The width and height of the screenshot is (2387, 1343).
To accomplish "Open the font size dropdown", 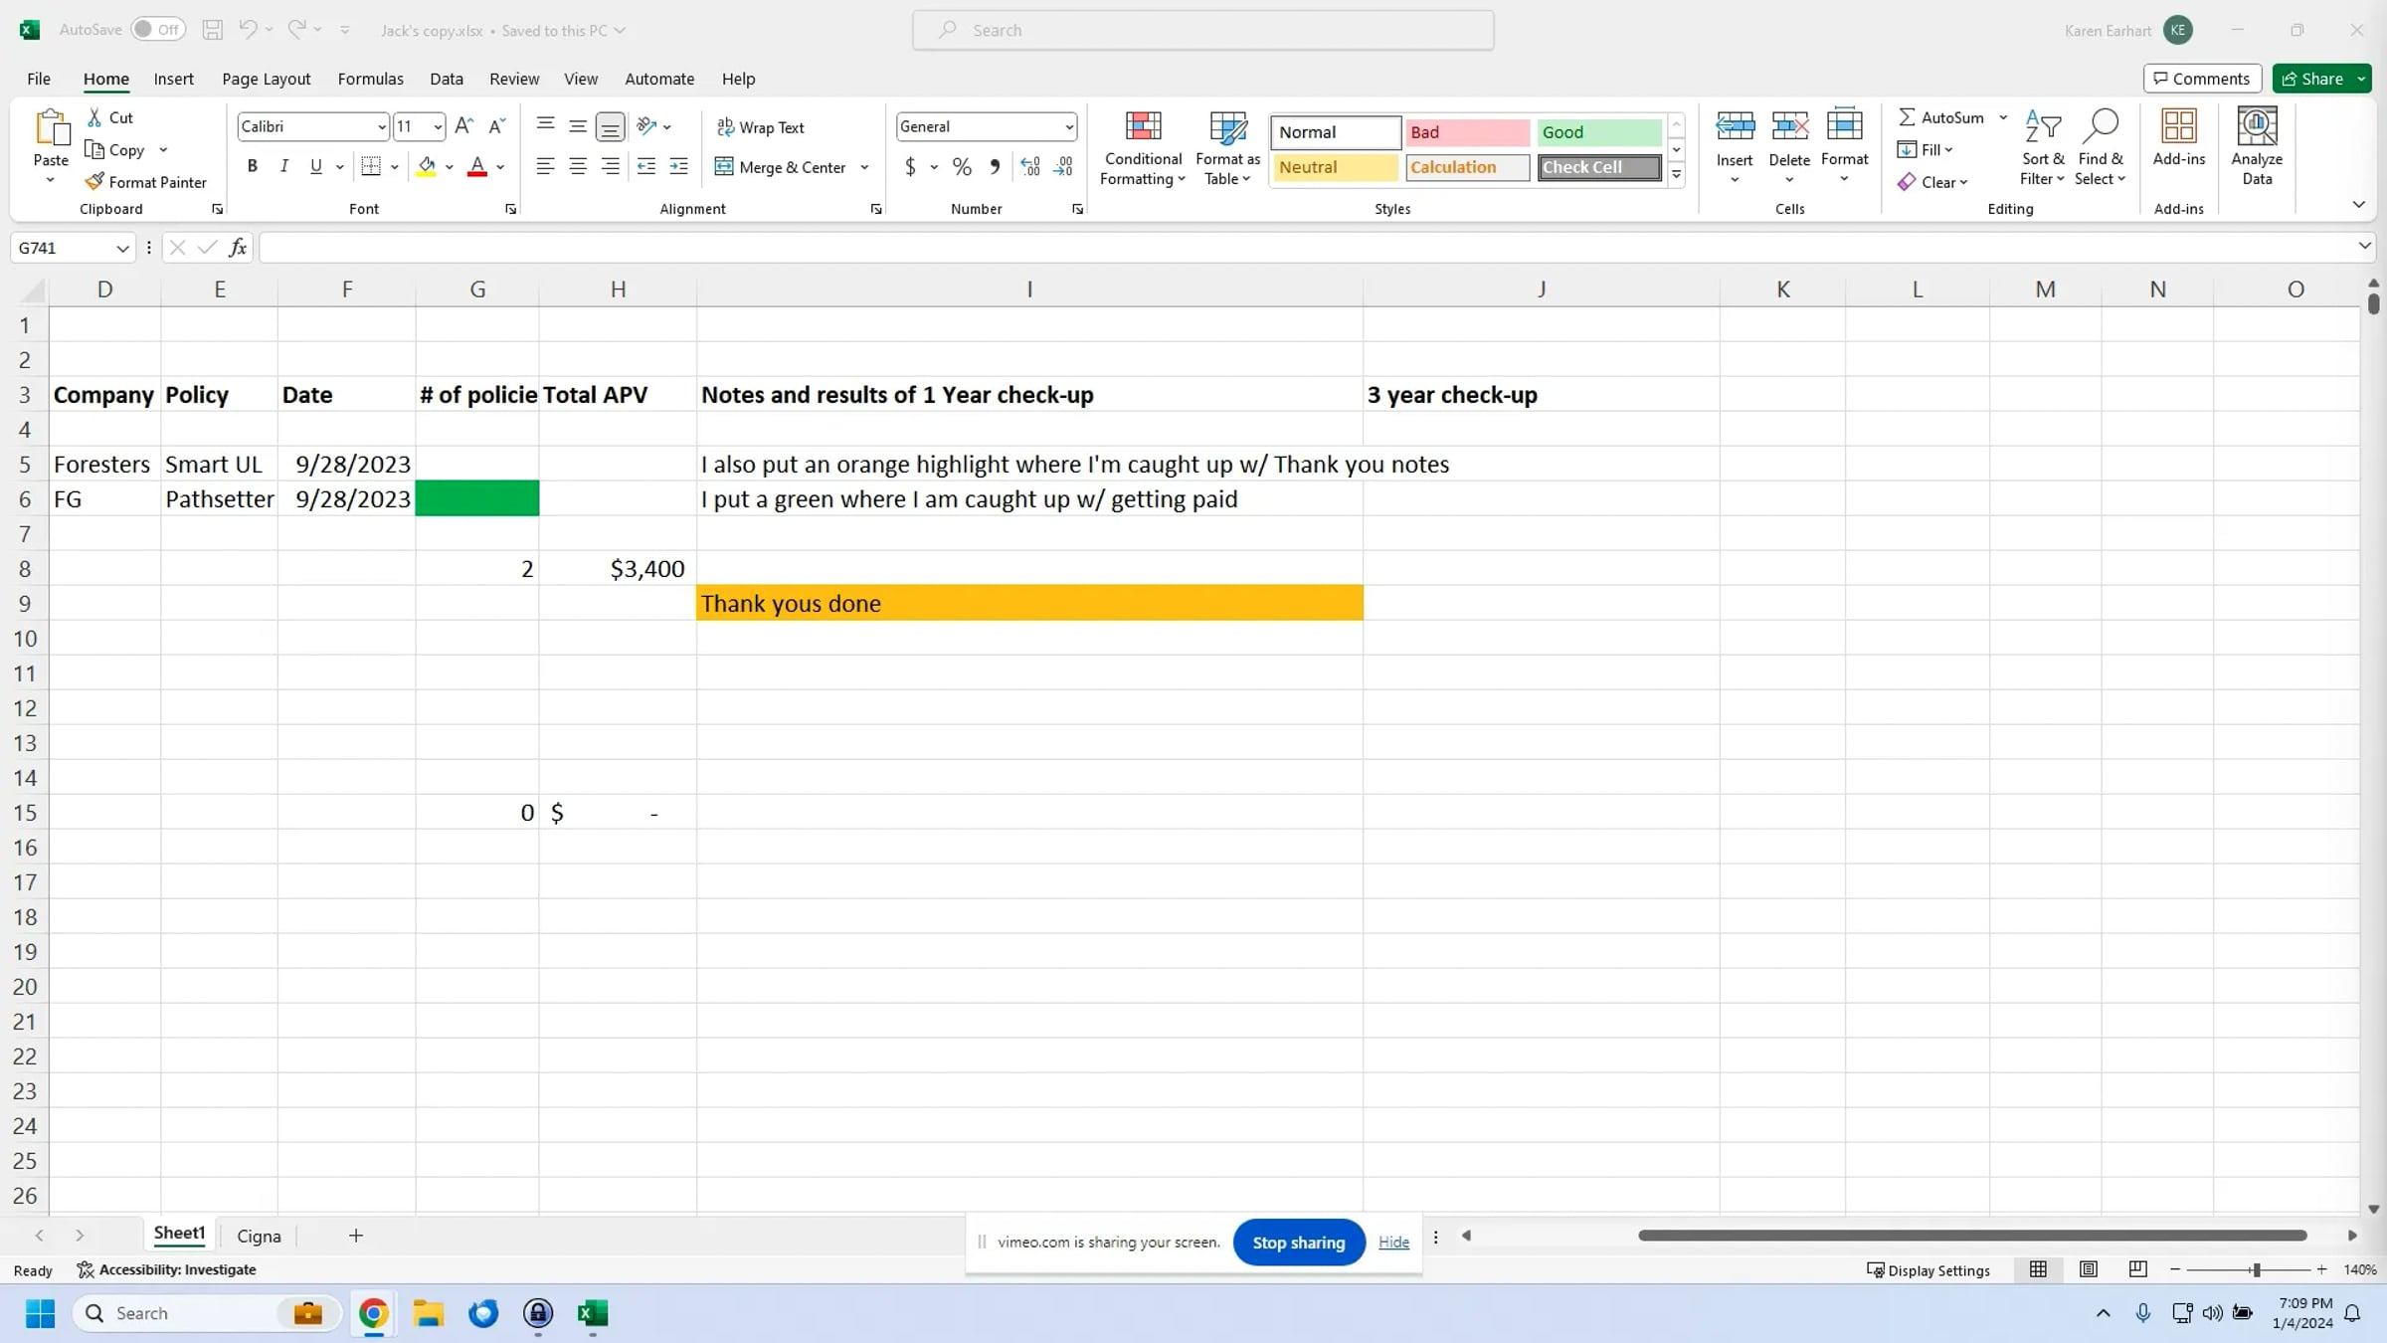I will [x=438, y=127].
